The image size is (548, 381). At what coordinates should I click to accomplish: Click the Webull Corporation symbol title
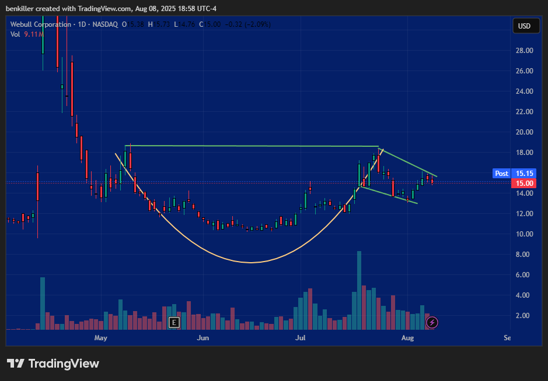click(40, 24)
